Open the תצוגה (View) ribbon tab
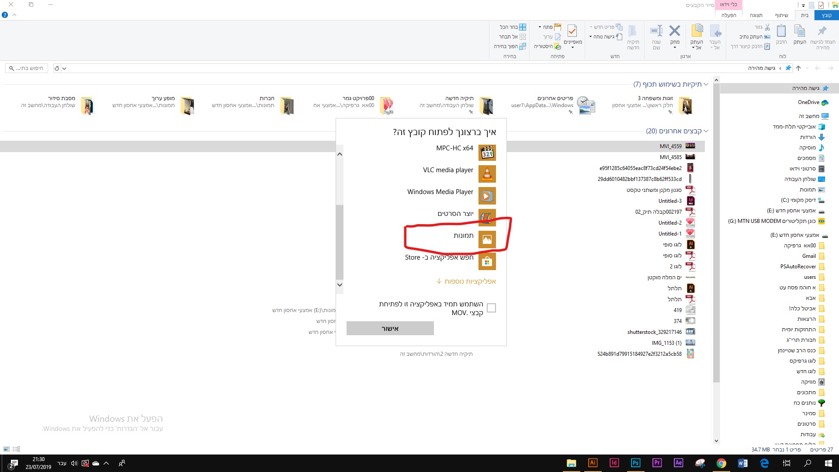Viewport: 839px width, 472px height. tap(756, 15)
